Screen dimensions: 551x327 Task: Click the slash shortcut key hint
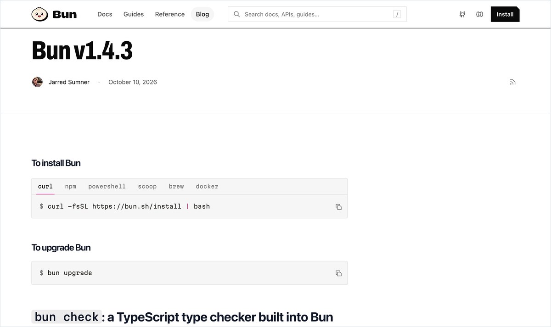pos(397,14)
